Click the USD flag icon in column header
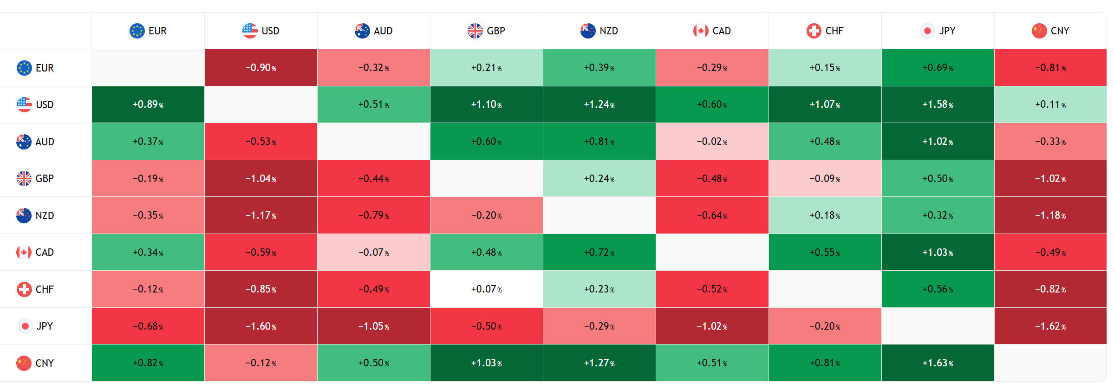The image size is (1114, 390). [250, 31]
